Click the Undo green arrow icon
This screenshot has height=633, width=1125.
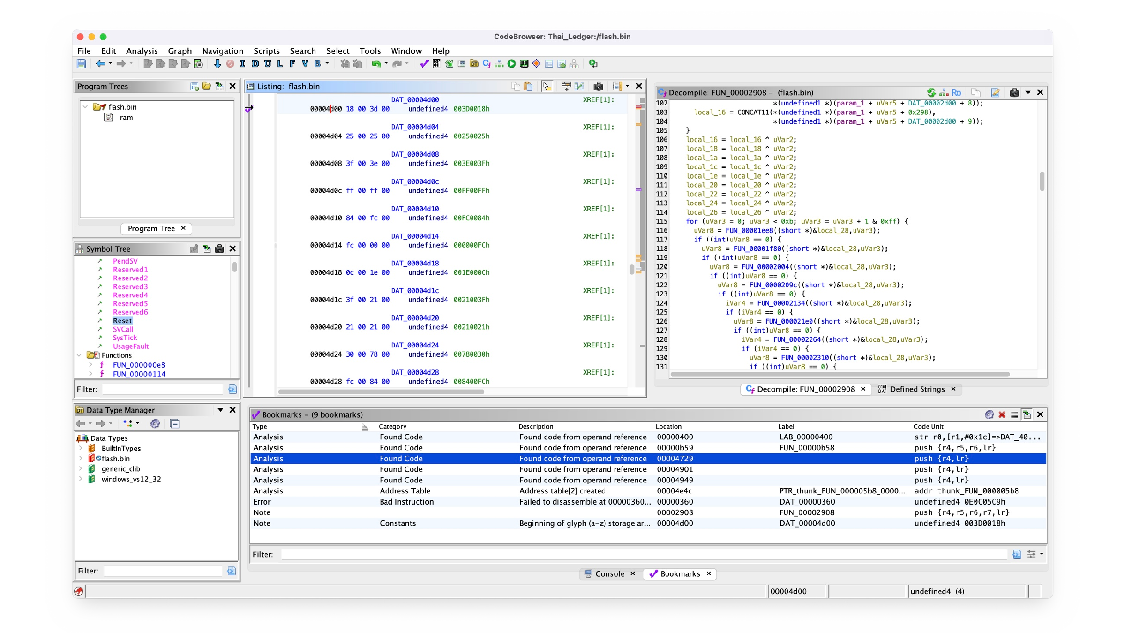coord(376,64)
